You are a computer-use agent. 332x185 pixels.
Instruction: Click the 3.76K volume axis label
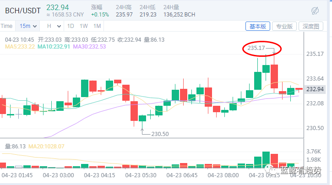314,152
